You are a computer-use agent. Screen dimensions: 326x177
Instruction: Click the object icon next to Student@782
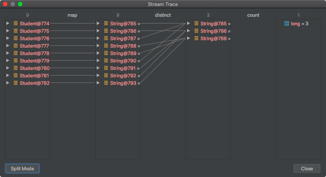point(16,83)
